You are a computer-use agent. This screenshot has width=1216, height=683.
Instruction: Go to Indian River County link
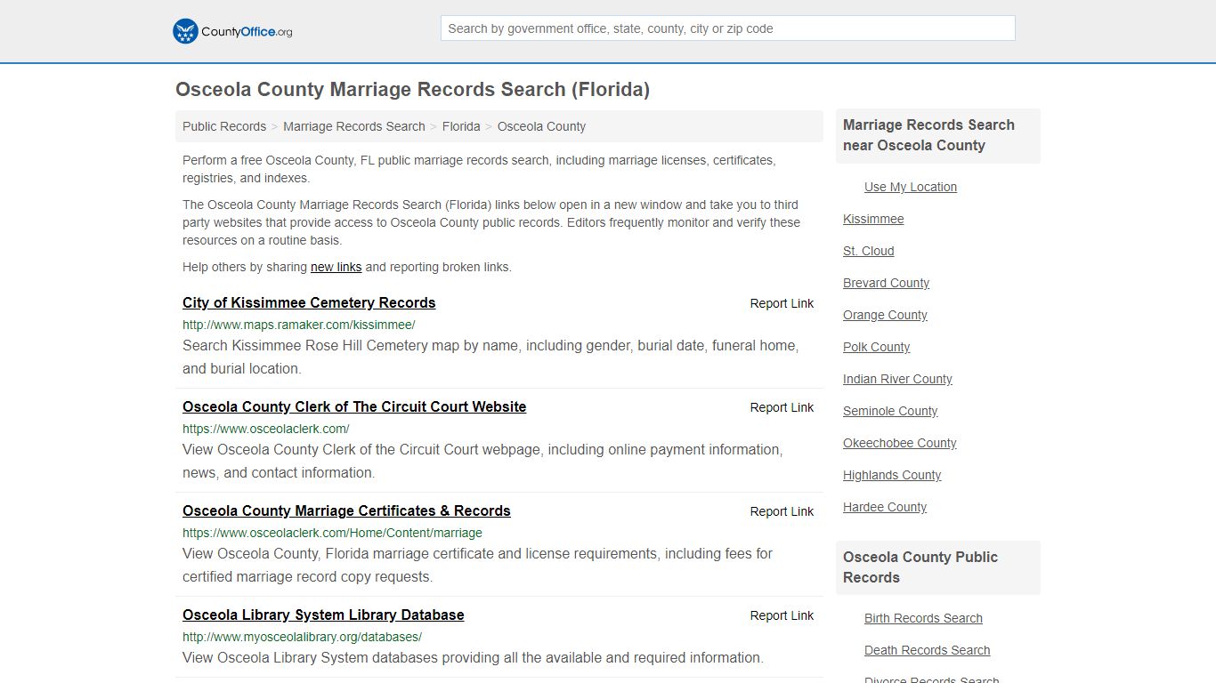(897, 379)
